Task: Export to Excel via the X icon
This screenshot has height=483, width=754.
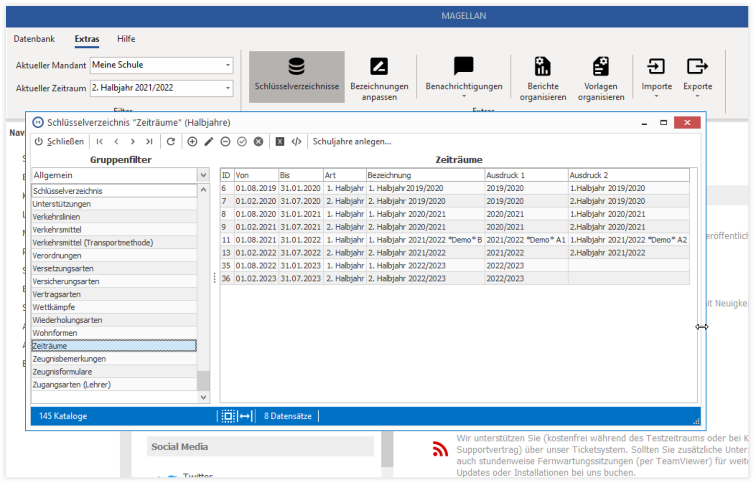Action: coord(280,142)
